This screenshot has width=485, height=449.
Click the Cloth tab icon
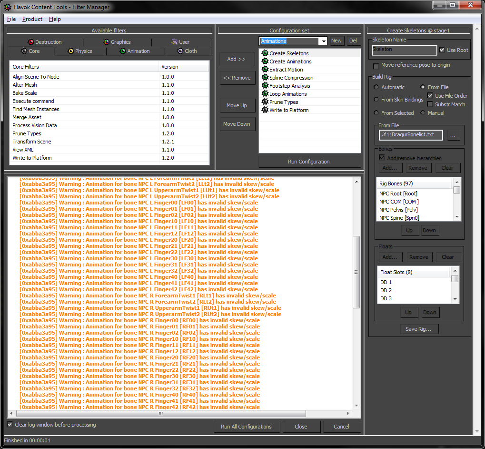tap(180, 51)
